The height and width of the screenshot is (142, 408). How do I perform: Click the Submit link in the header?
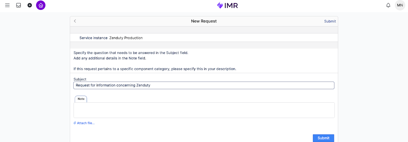click(330, 21)
